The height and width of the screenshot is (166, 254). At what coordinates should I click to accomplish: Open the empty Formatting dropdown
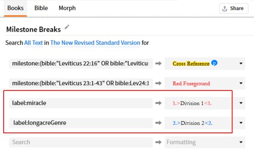click(205, 142)
